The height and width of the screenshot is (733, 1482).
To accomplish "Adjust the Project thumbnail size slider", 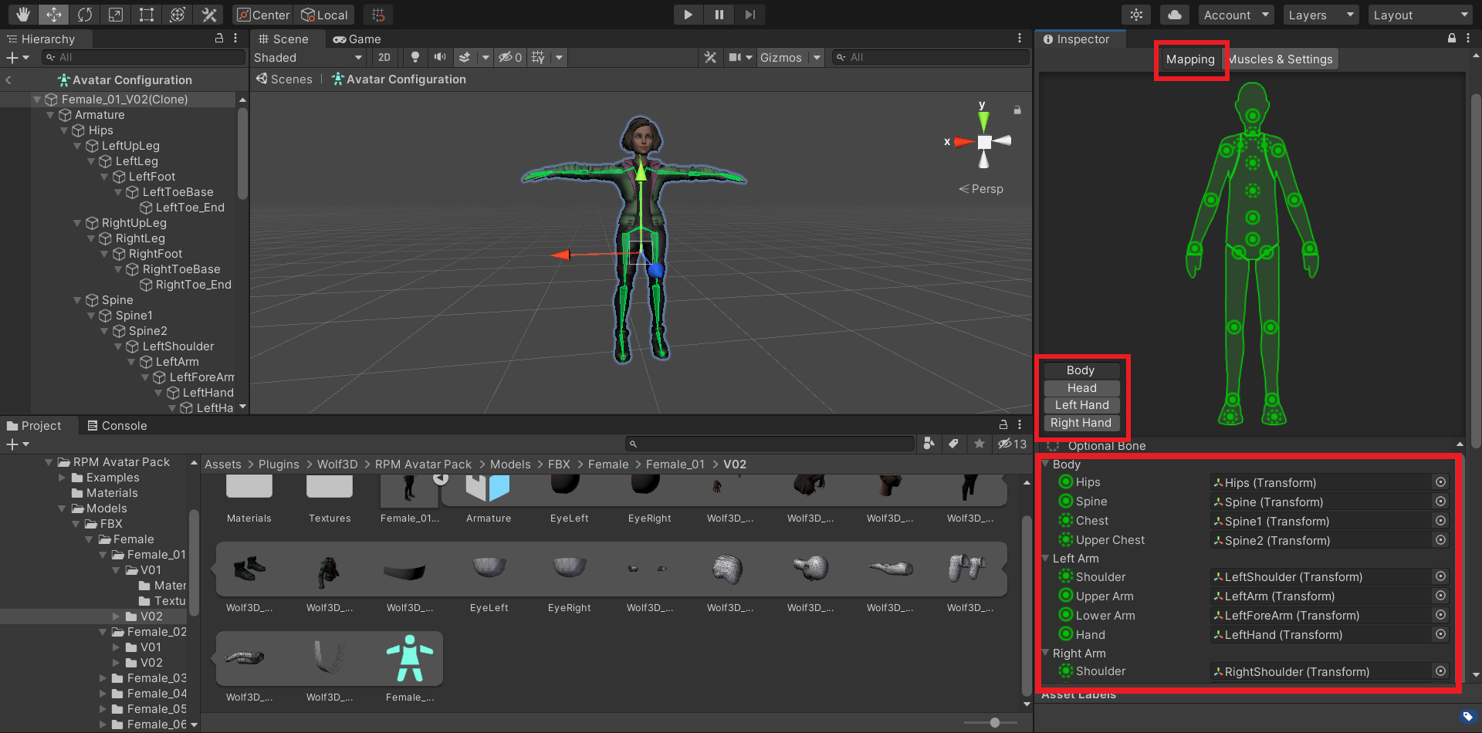I will pos(994,723).
